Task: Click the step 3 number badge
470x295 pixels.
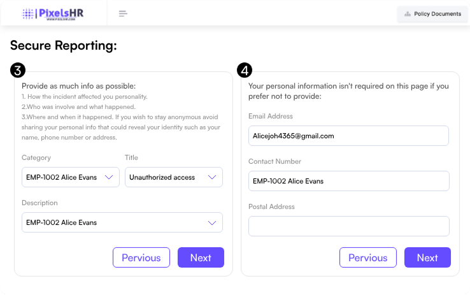Action: 18,69
